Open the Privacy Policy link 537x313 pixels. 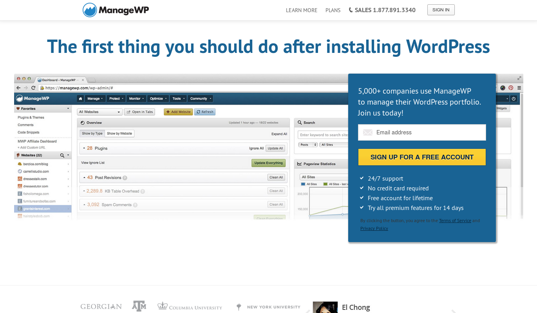374,228
